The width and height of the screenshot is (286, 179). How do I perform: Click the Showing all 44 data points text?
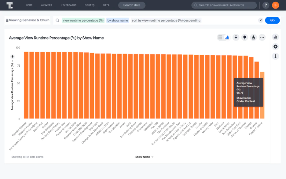tap(28, 157)
